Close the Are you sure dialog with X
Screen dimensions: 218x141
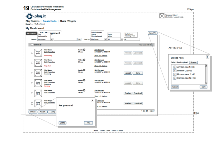click(x=92, y=100)
